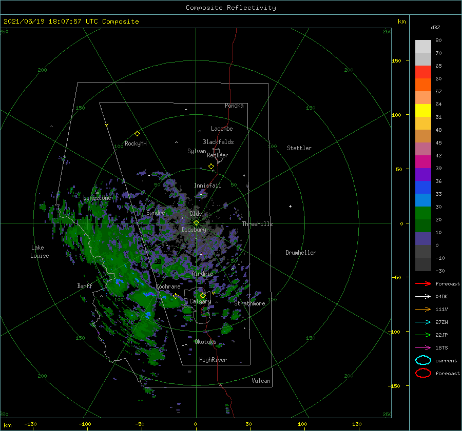Click the Ponoka label
The image size is (462, 431).
point(234,106)
